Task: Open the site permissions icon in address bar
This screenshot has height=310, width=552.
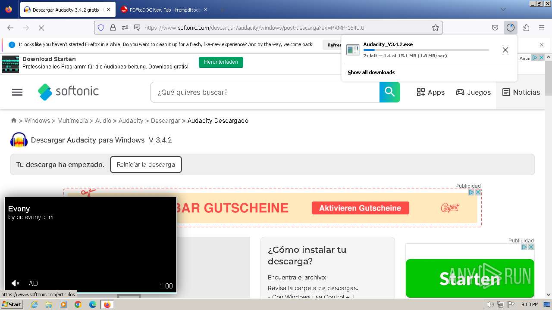Action: (x=125, y=28)
